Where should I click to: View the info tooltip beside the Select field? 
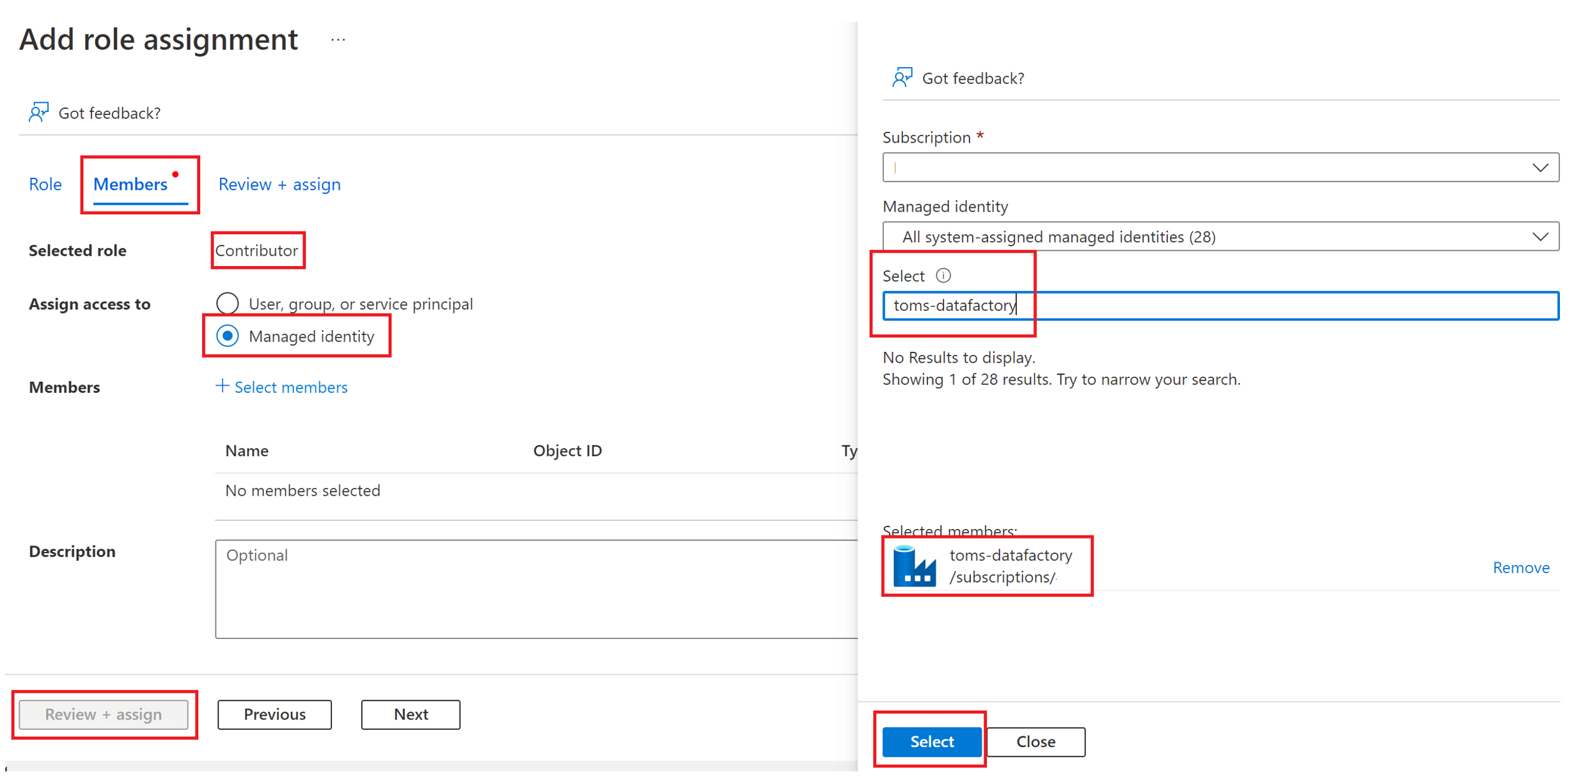click(943, 275)
